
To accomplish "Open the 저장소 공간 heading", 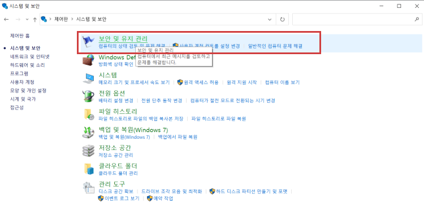I will (115, 148).
